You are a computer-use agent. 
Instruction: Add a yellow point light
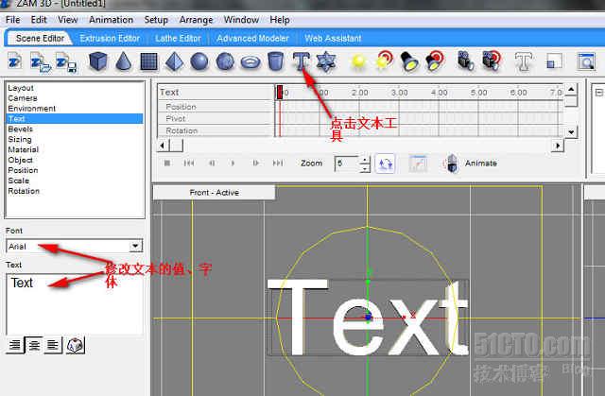[x=358, y=62]
